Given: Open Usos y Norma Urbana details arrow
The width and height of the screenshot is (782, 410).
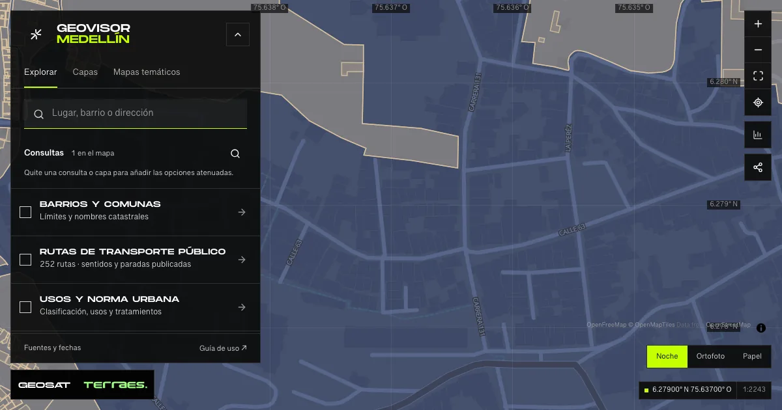Looking at the screenshot, I should 242,307.
